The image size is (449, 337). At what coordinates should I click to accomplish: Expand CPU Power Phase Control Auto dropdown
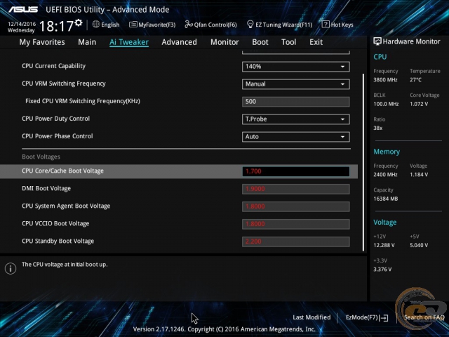pos(296,137)
